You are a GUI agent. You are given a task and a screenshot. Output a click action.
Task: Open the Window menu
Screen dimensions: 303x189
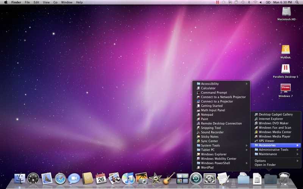(67, 2)
